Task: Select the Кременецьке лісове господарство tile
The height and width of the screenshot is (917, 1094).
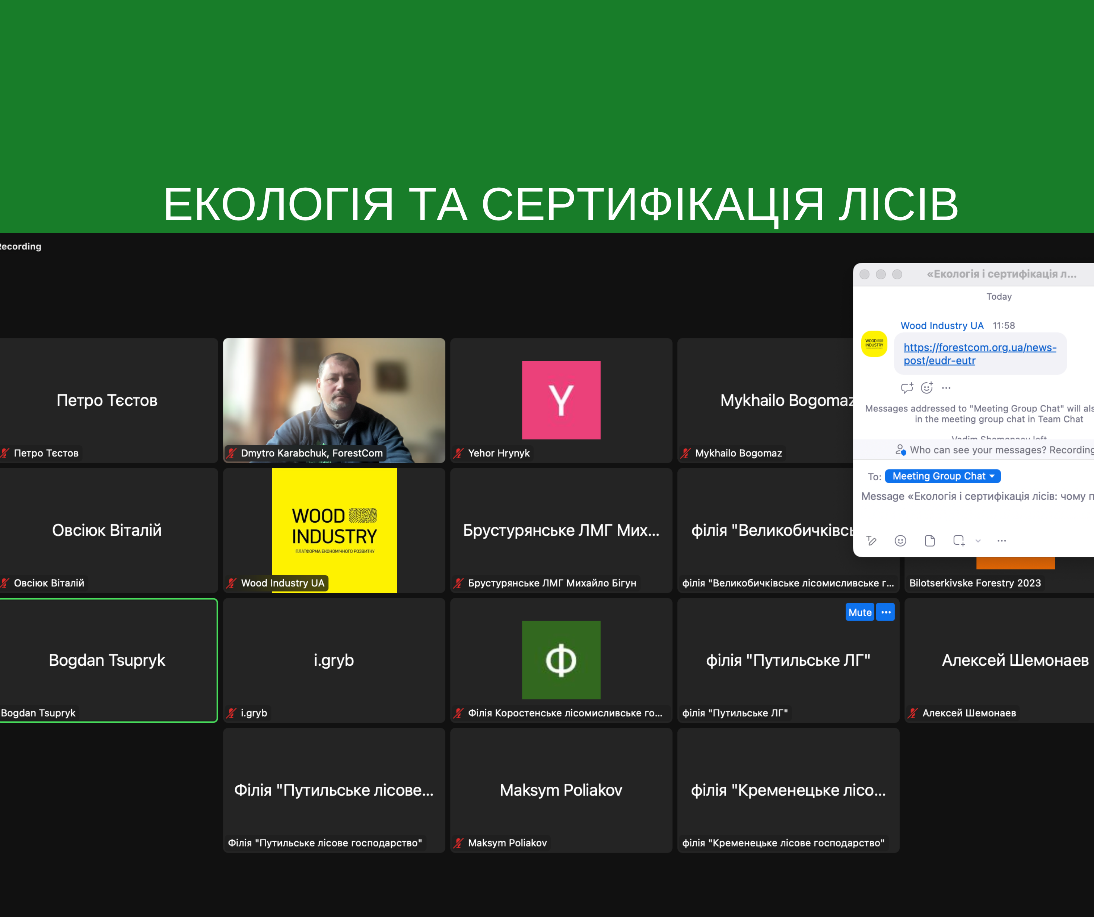Action: (788, 790)
